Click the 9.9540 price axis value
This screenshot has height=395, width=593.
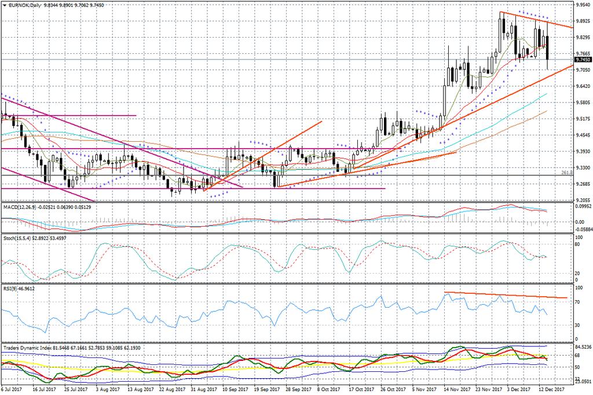pos(583,5)
